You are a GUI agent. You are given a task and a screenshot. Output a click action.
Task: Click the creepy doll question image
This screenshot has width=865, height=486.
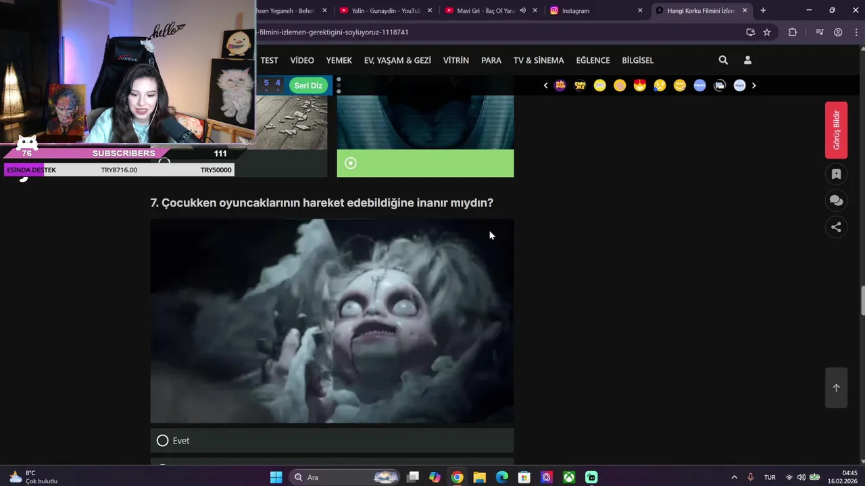pos(332,321)
